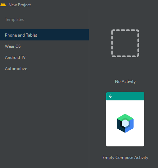Click the No Activity label

click(x=125, y=82)
